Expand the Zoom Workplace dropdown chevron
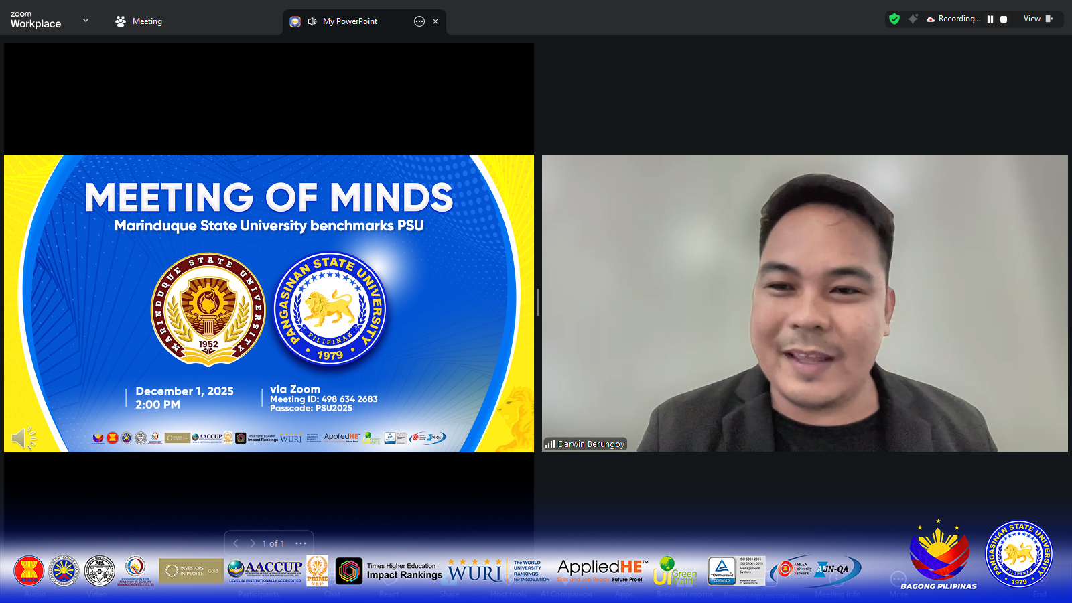 (x=86, y=21)
